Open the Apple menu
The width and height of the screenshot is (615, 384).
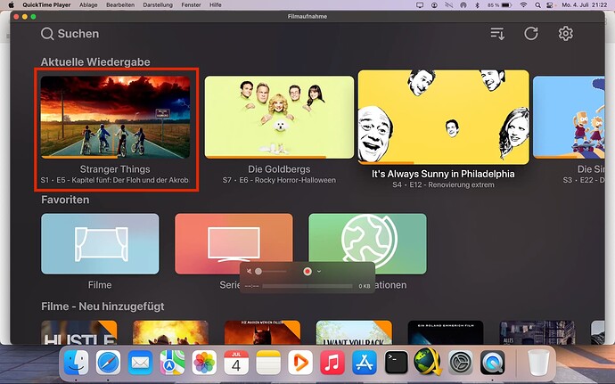[x=11, y=5]
